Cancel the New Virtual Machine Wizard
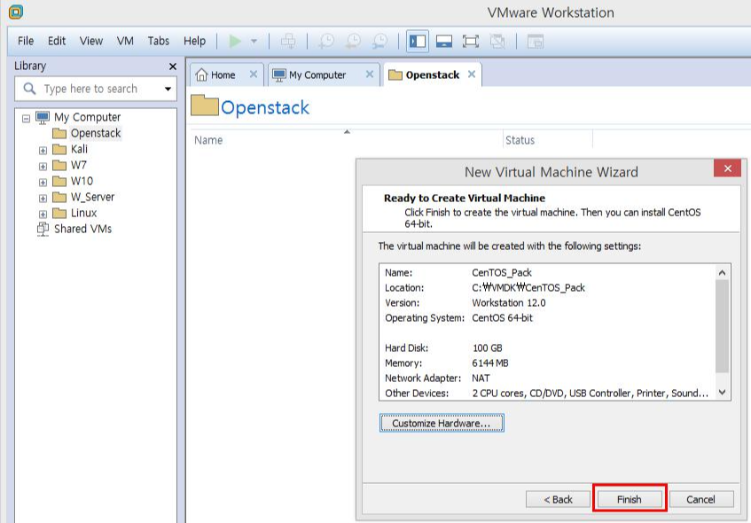Viewport: 751px width, 523px height. tap(700, 500)
